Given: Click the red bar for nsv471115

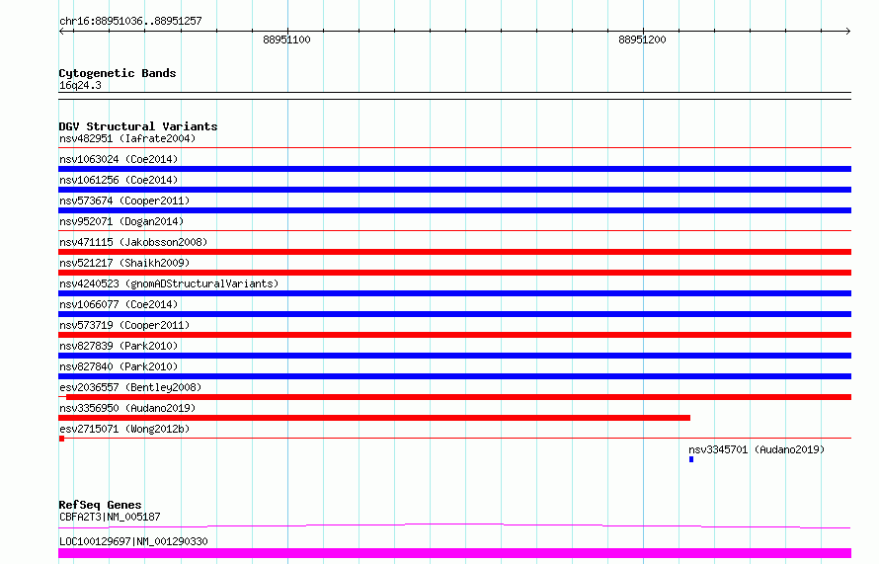Looking at the screenshot, I should 454,252.
